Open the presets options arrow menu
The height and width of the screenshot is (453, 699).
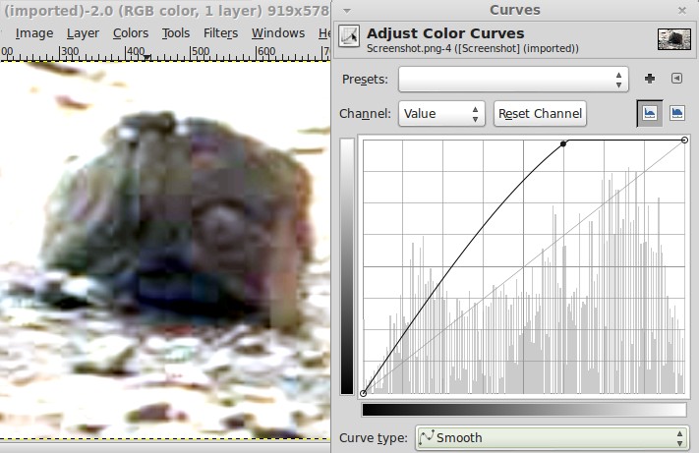pos(676,79)
